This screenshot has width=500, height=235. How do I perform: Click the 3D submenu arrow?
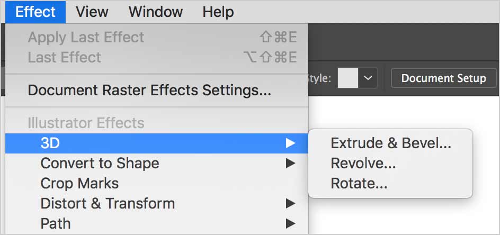[x=290, y=143]
